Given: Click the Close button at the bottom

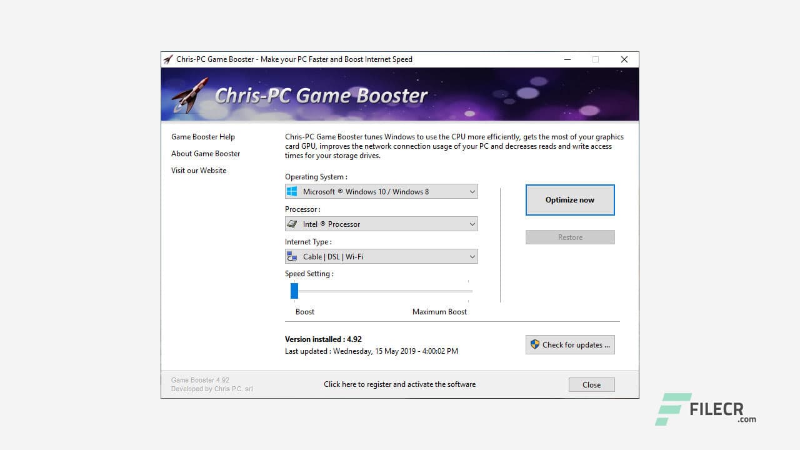Looking at the screenshot, I should 592,385.
